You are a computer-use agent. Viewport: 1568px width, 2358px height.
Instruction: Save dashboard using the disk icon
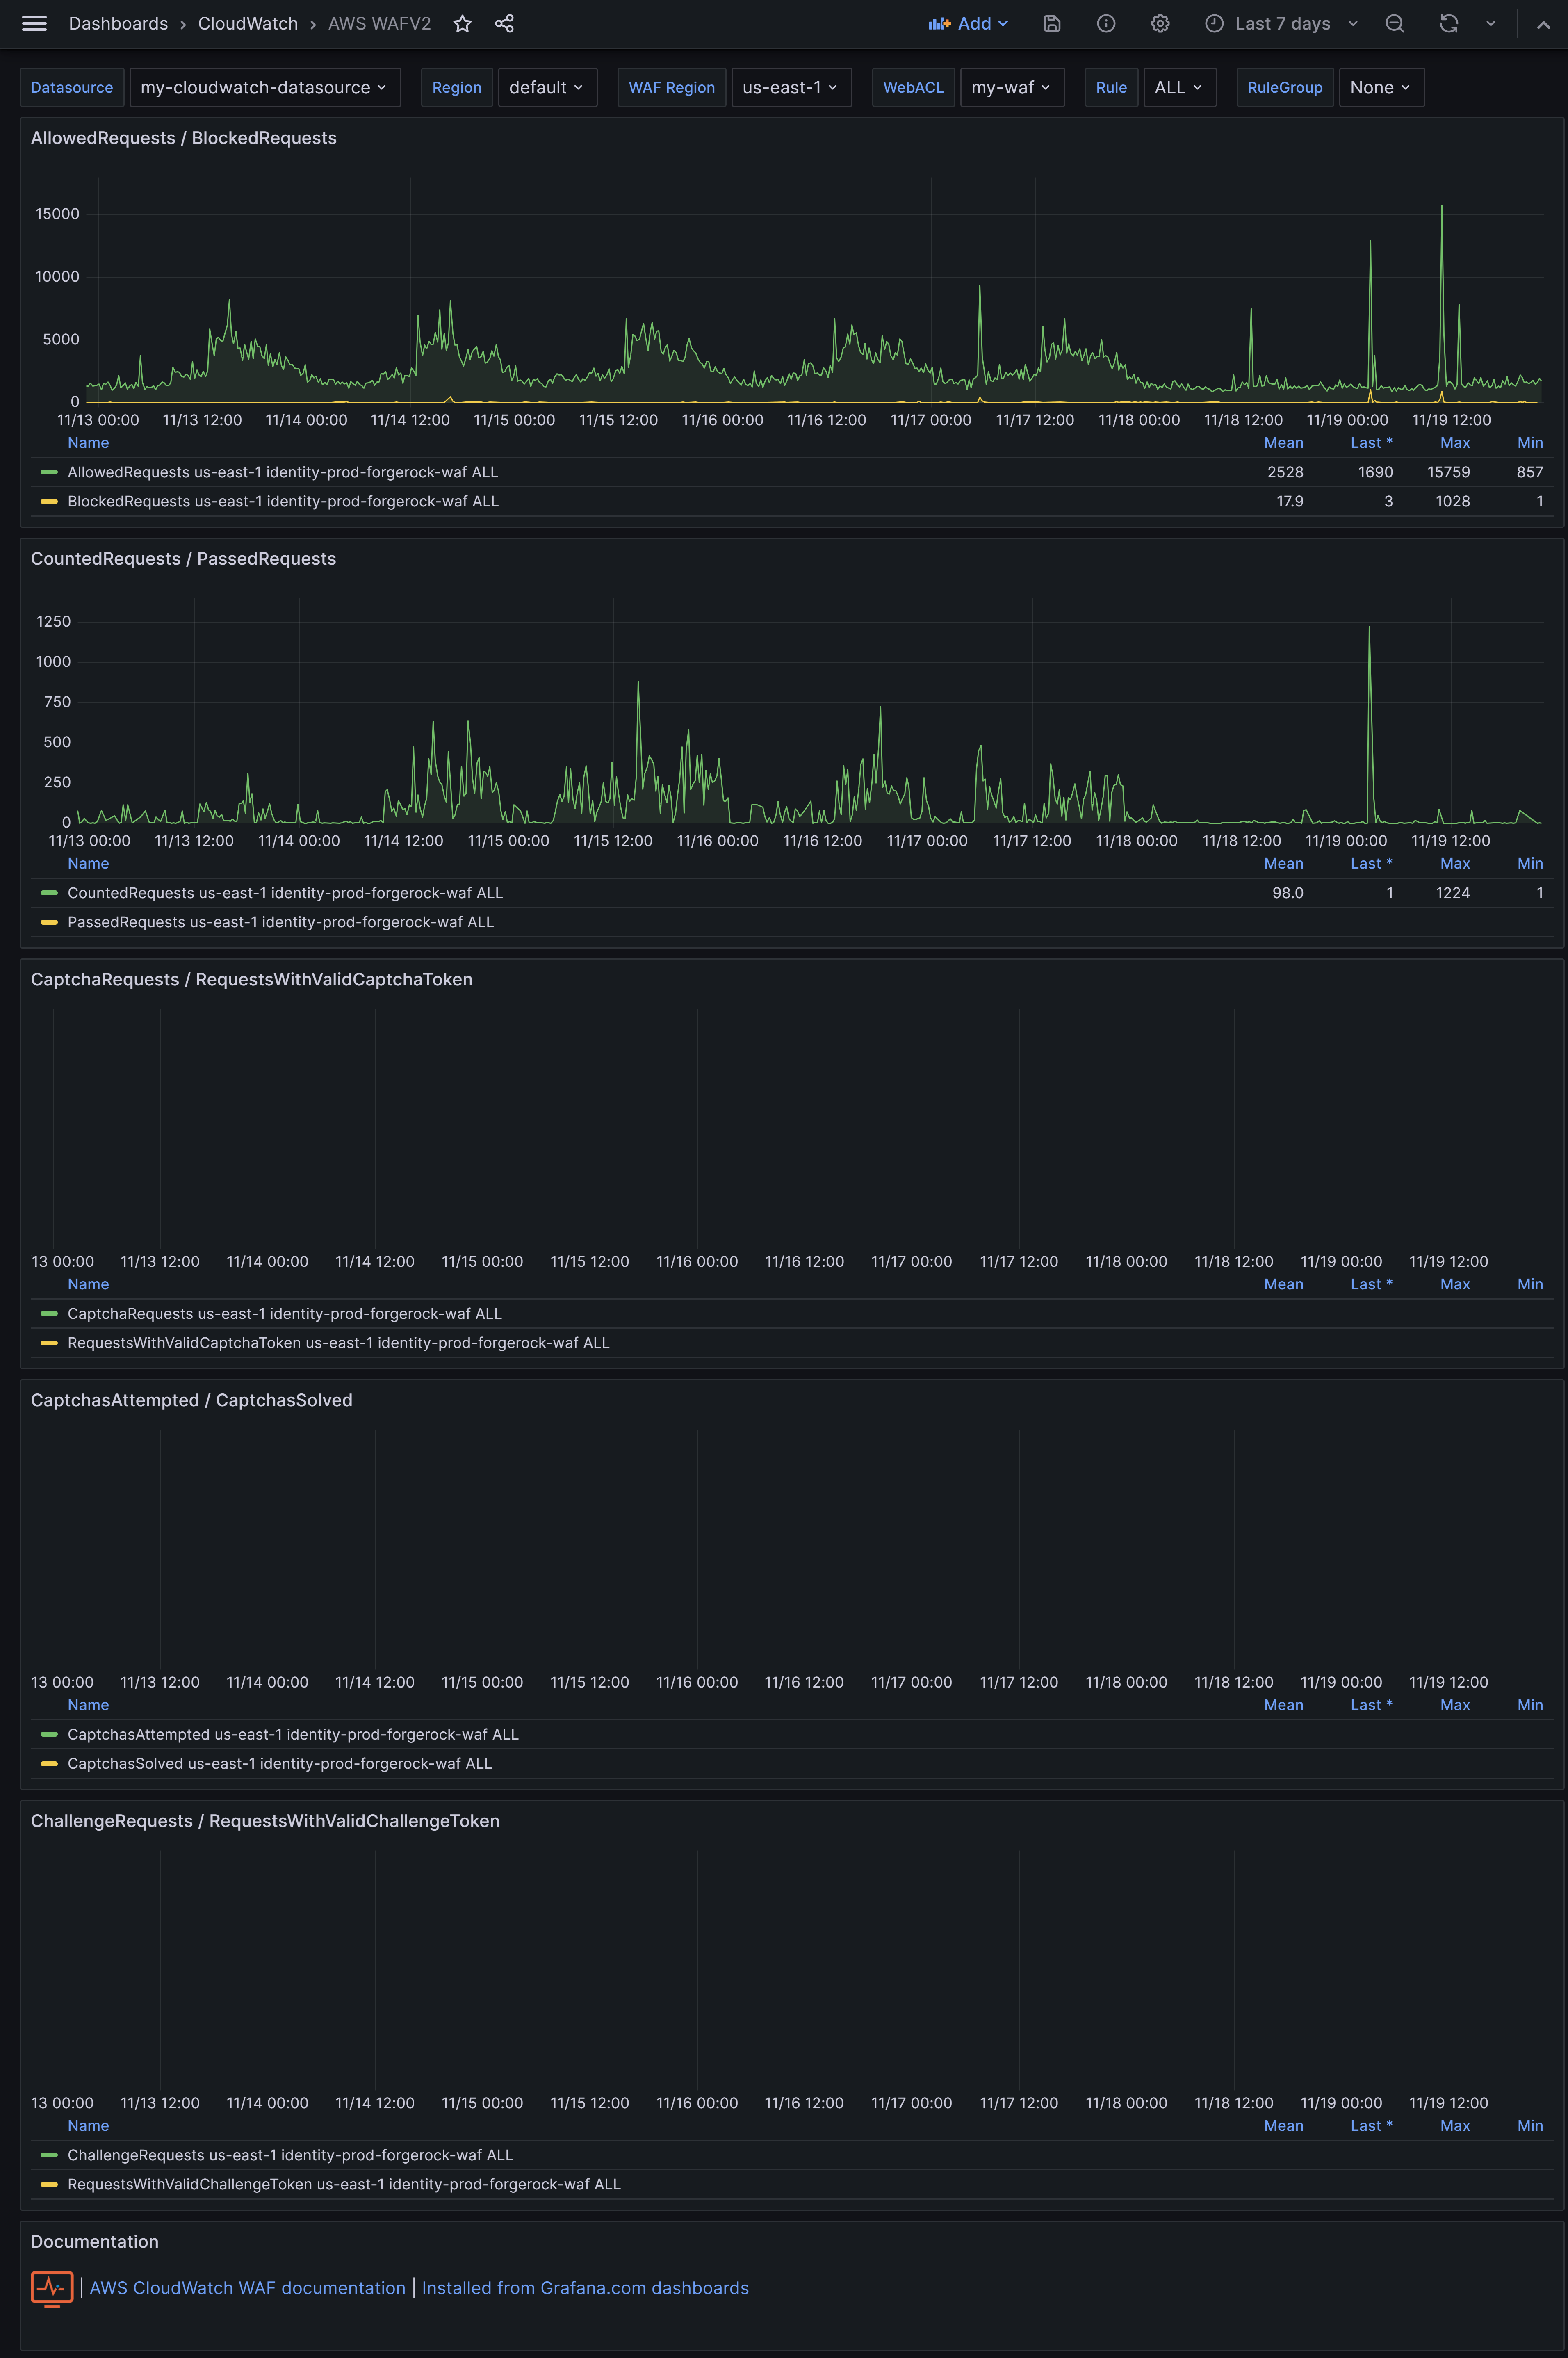pos(1051,23)
